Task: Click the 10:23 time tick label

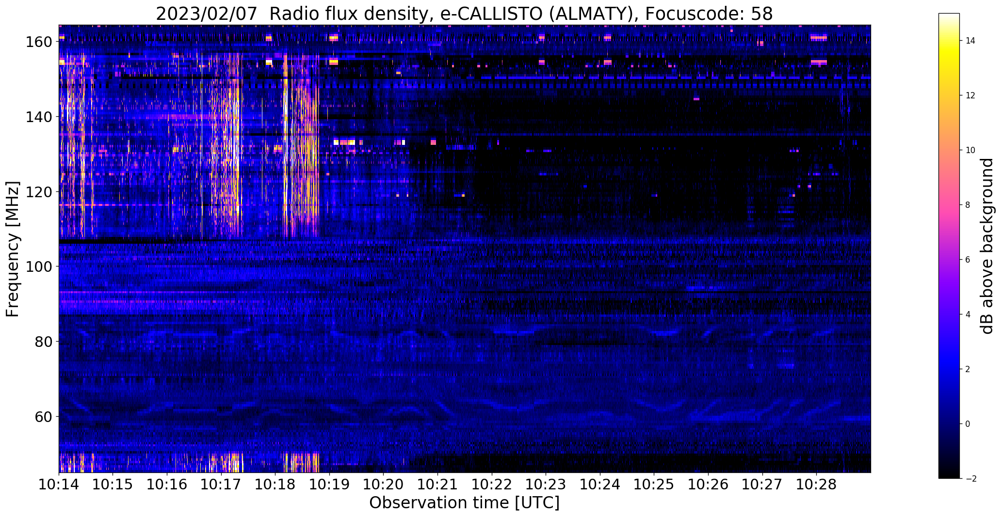Action: point(546,485)
